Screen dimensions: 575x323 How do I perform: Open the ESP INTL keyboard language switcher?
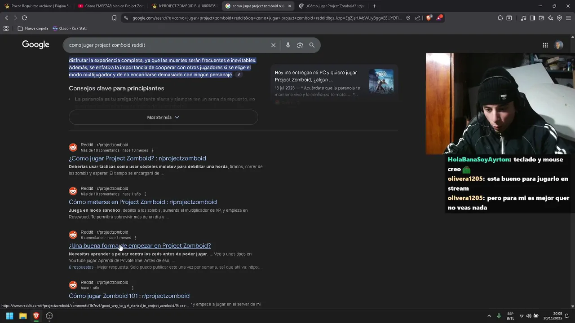point(510,316)
